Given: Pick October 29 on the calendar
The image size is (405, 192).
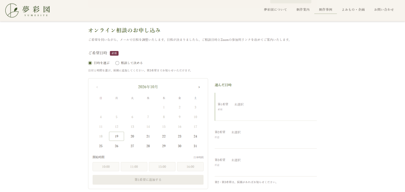Looking at the screenshot, I should click(164, 146).
